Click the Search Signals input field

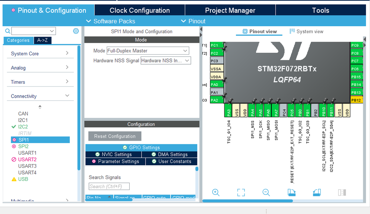109,186
